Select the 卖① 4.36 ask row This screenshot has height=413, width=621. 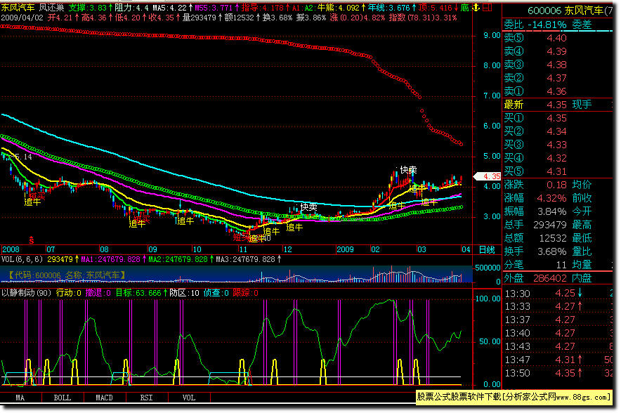click(x=558, y=91)
